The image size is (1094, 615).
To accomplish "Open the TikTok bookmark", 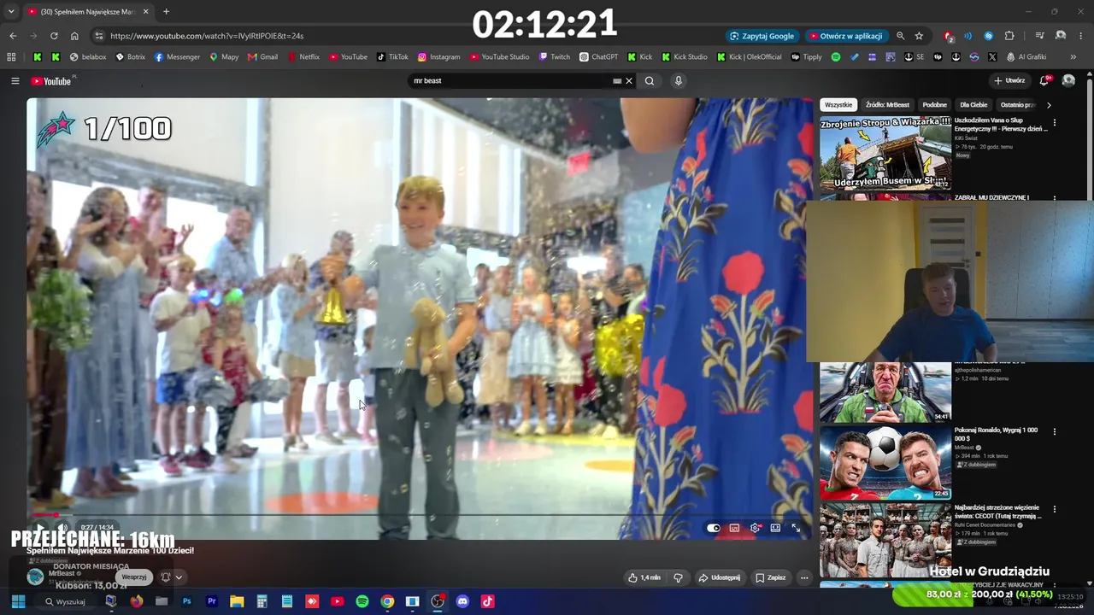I will 392,57.
